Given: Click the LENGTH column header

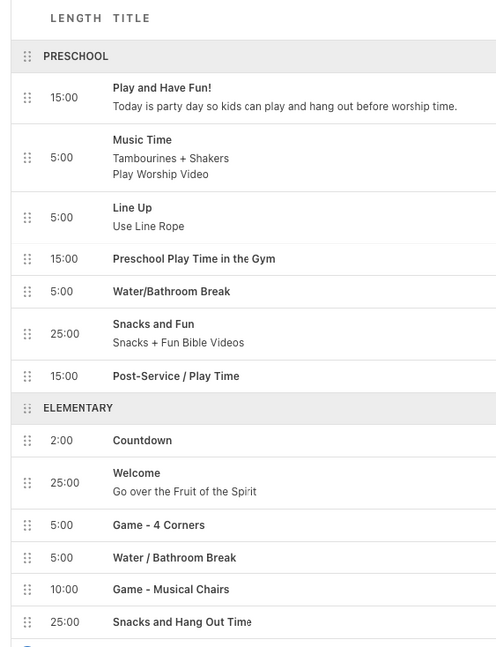Looking at the screenshot, I should [x=76, y=18].
